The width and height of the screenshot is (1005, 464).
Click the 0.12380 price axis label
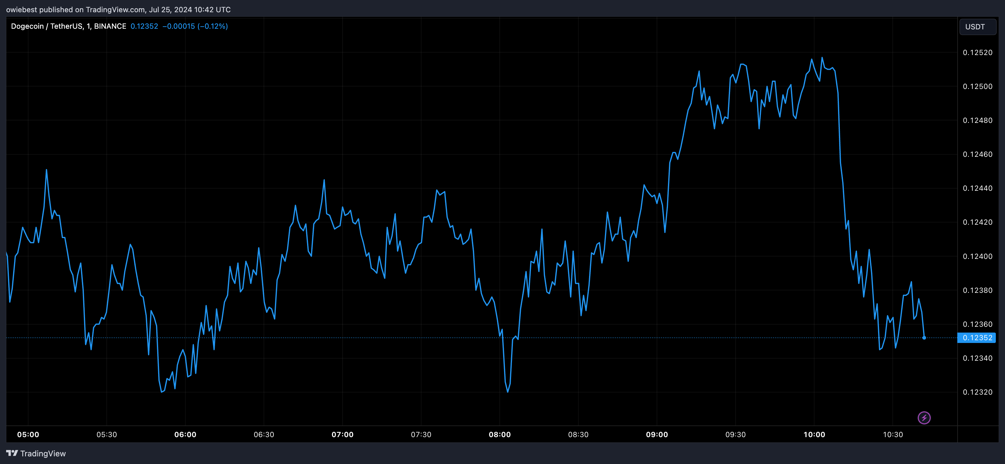[977, 290]
